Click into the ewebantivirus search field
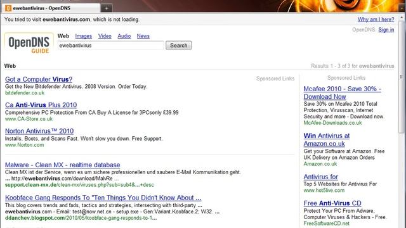Viewport: 406px width, 228px height. [110, 45]
